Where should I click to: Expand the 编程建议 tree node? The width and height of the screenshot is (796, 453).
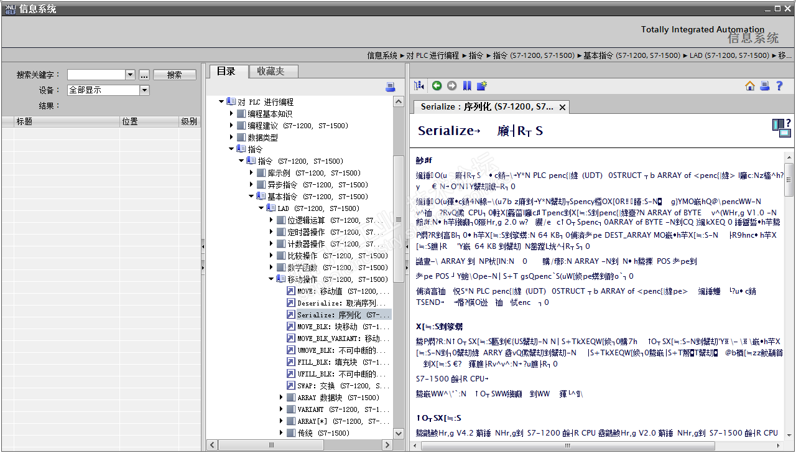coord(231,126)
